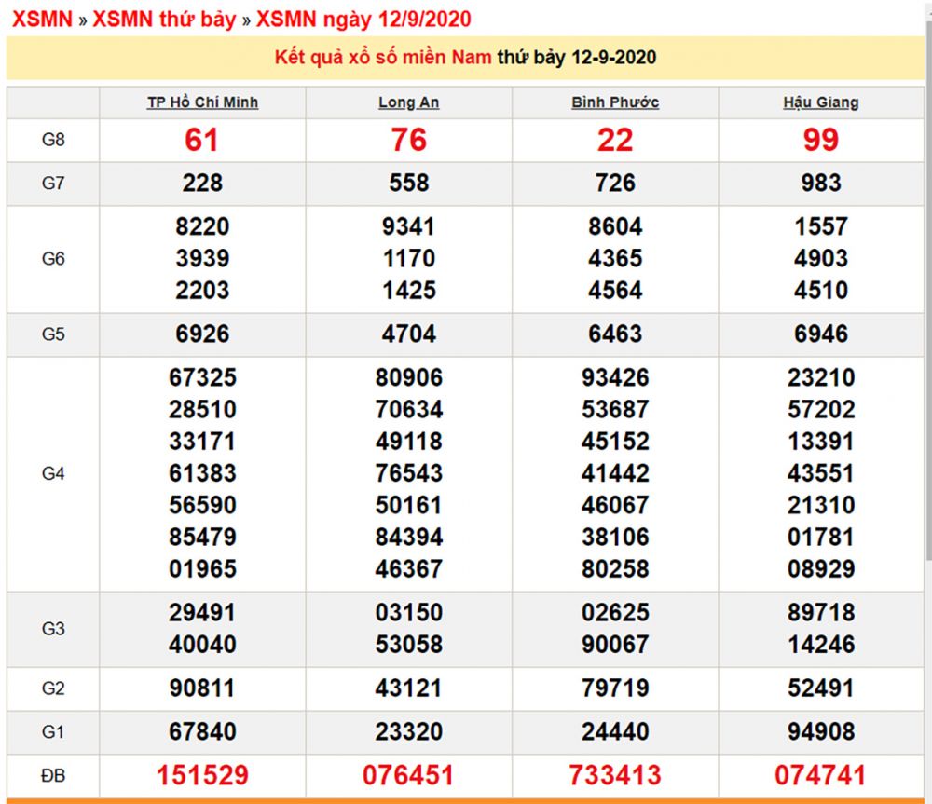Click G6 number 1170 under Long An
This screenshot has height=804, width=932.
(x=408, y=257)
